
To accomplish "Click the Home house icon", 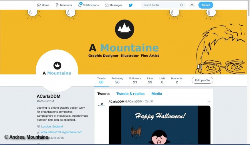I will tap(39, 5).
